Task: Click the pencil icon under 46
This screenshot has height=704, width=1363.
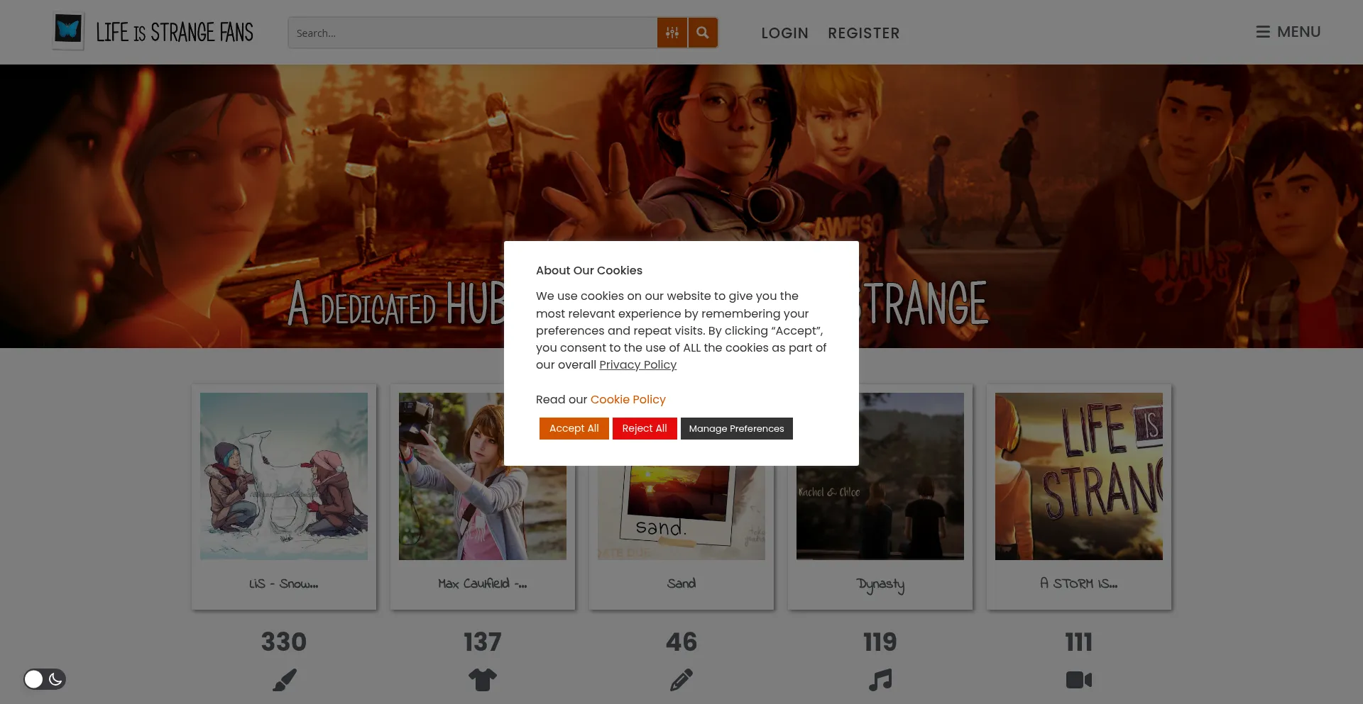Action: 681,680
